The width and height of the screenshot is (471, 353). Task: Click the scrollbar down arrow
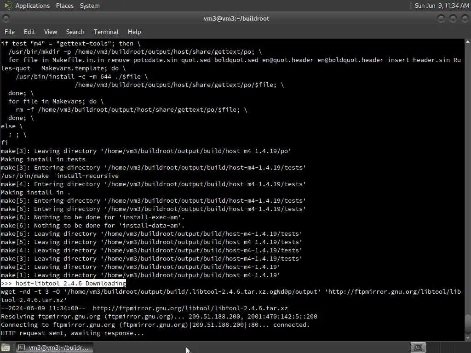pyautogui.click(x=468, y=338)
